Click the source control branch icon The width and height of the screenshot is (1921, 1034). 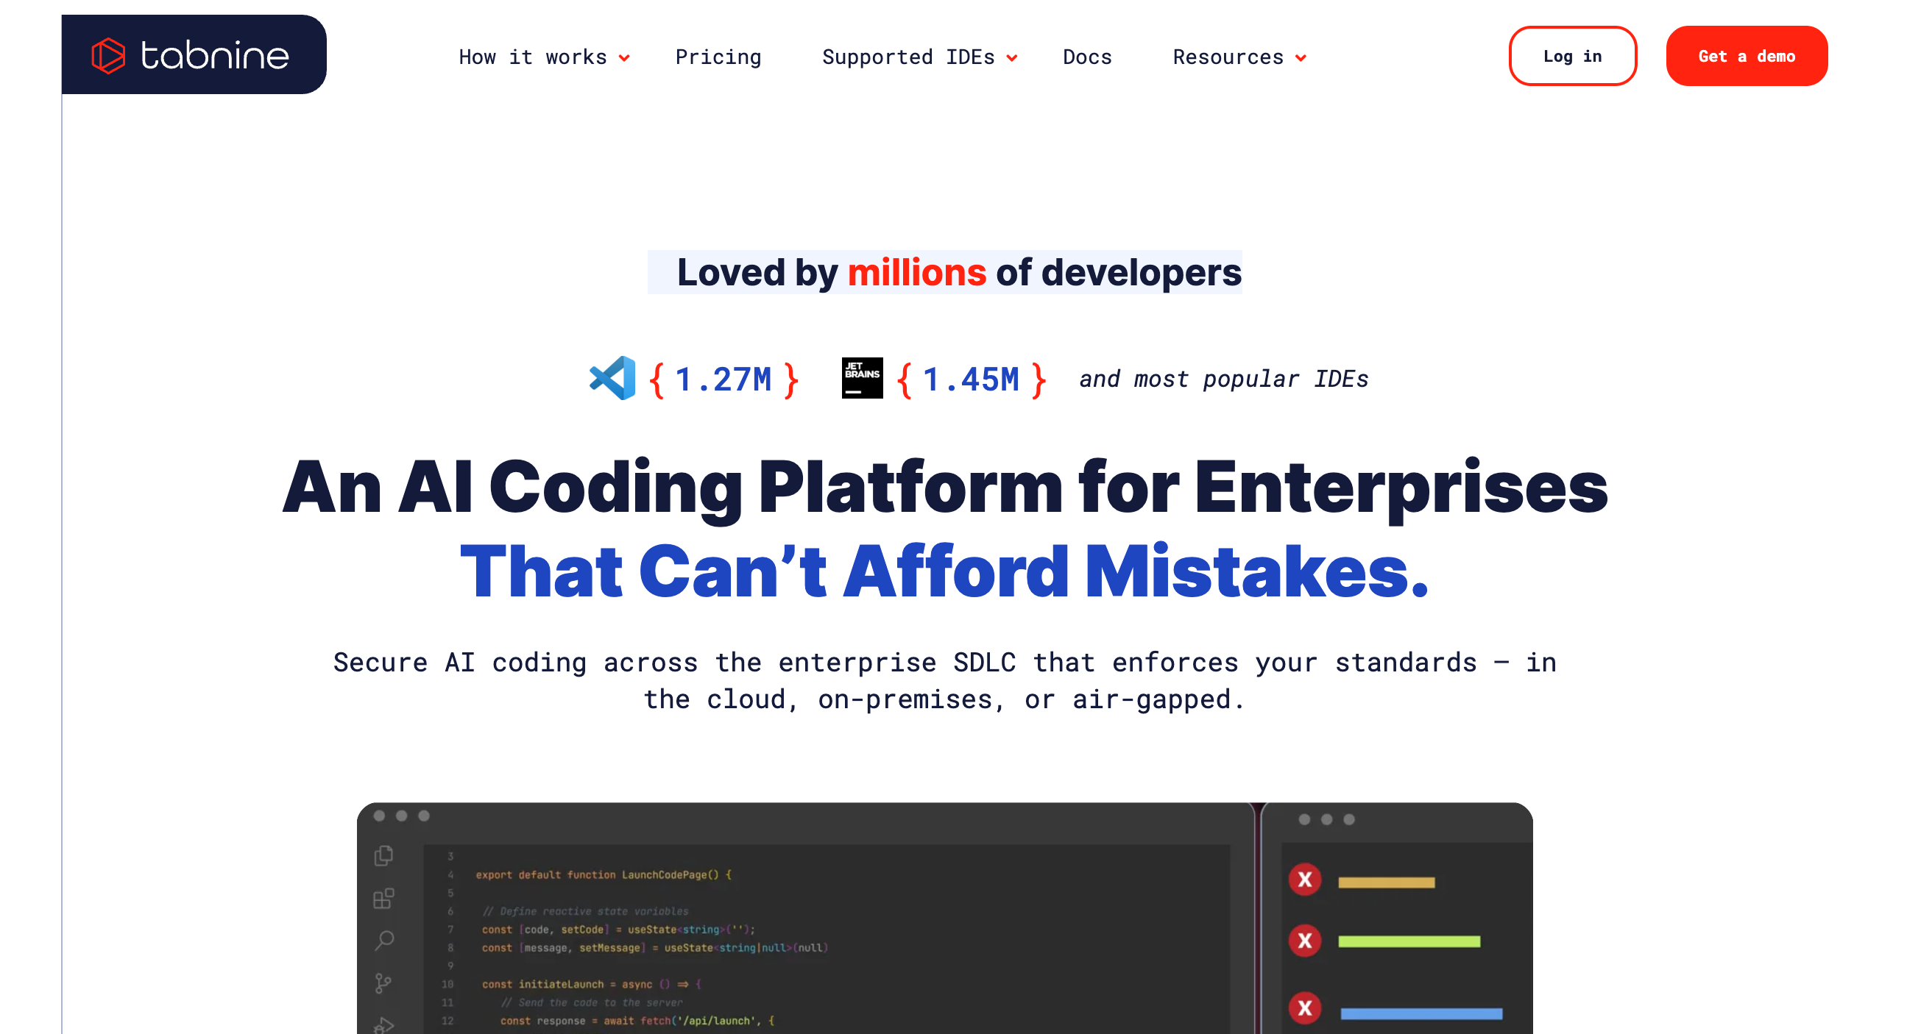click(x=383, y=983)
